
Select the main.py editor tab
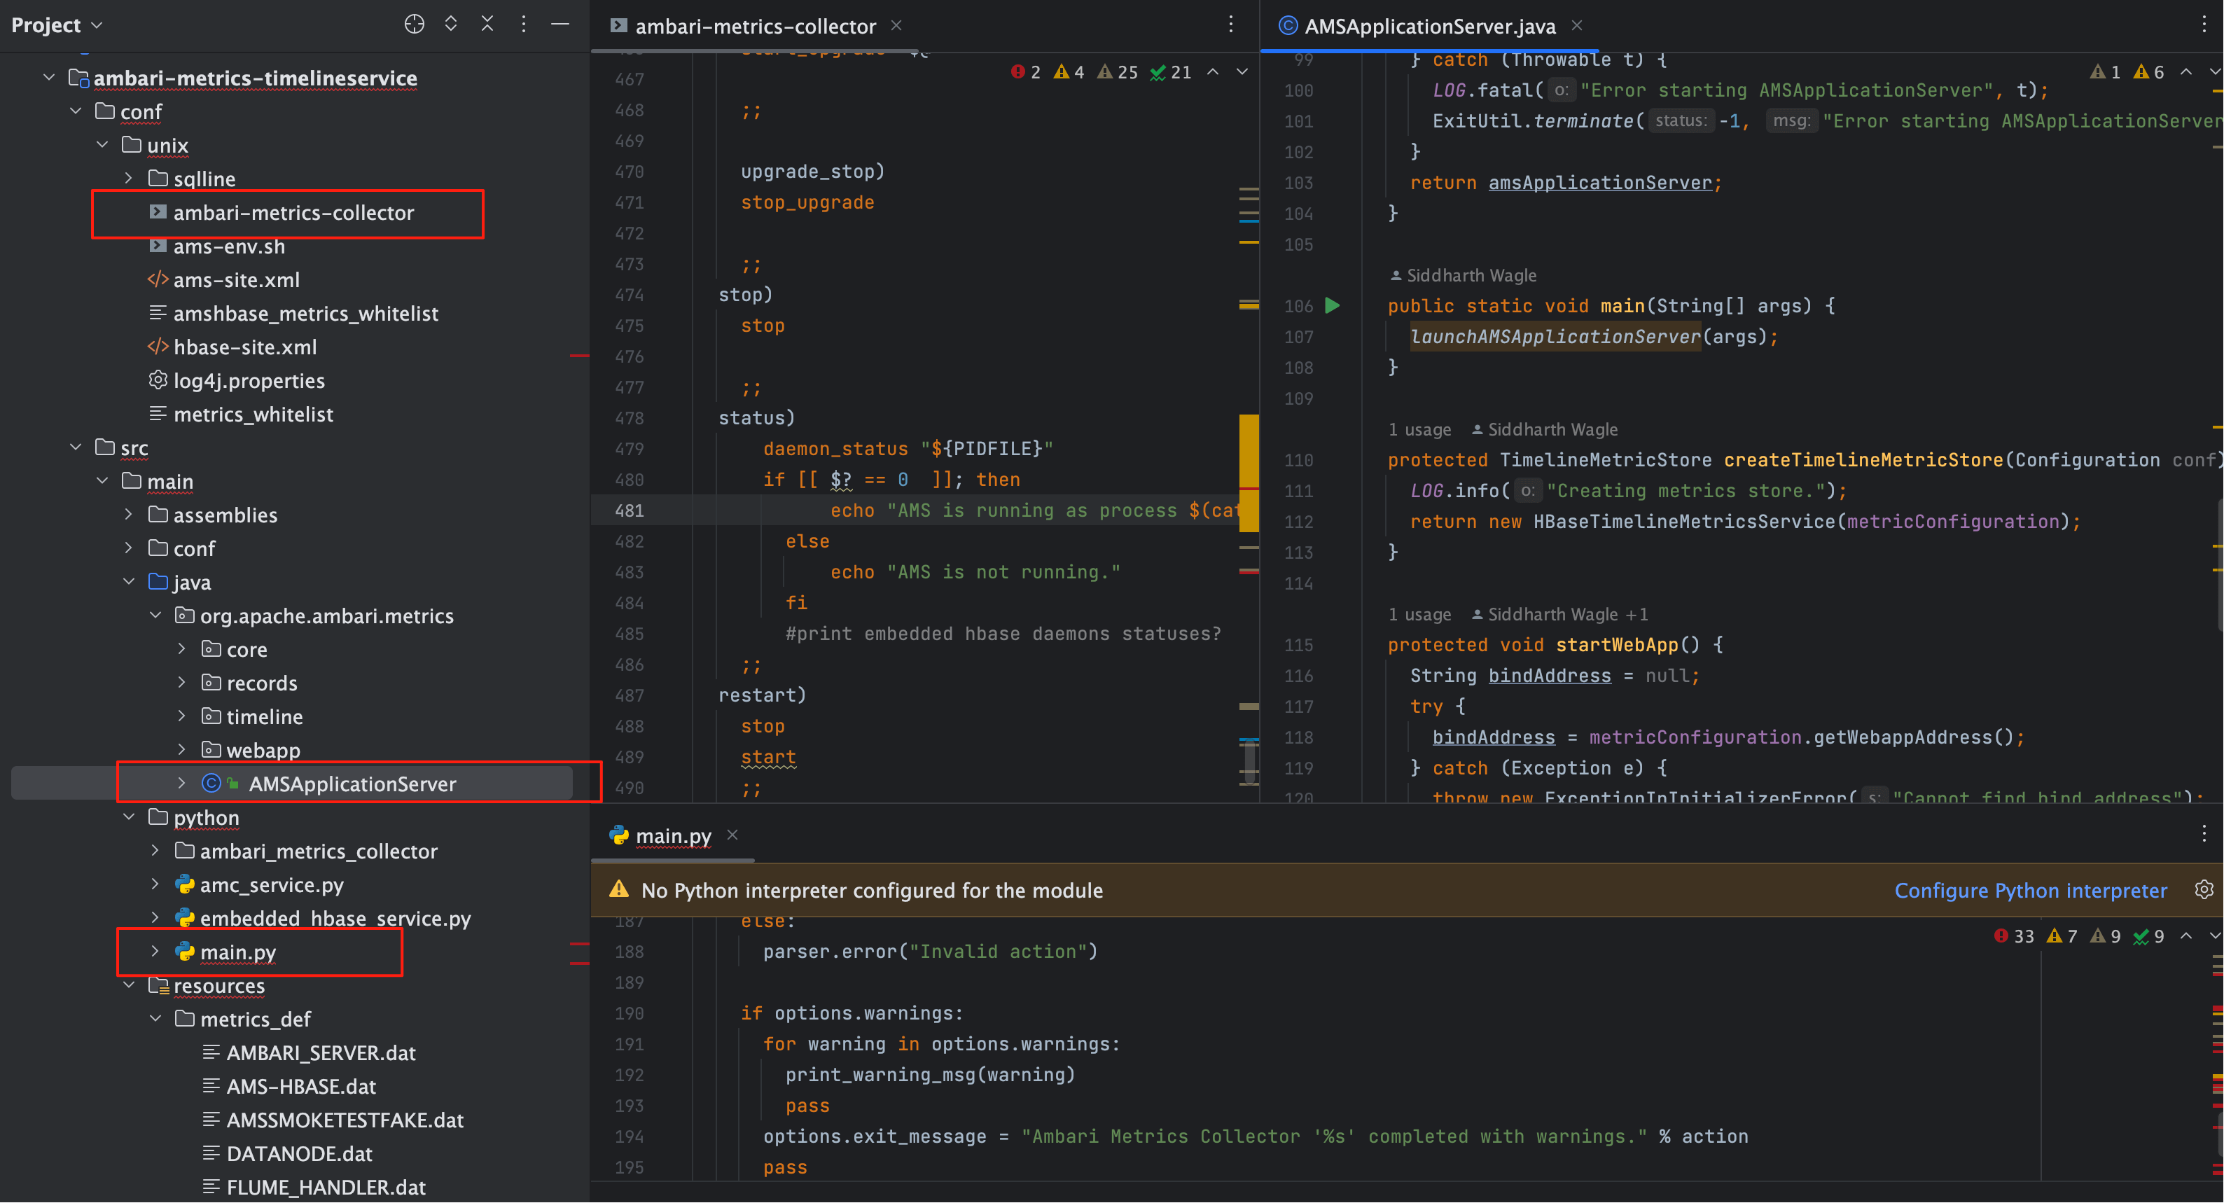pyautogui.click(x=672, y=836)
